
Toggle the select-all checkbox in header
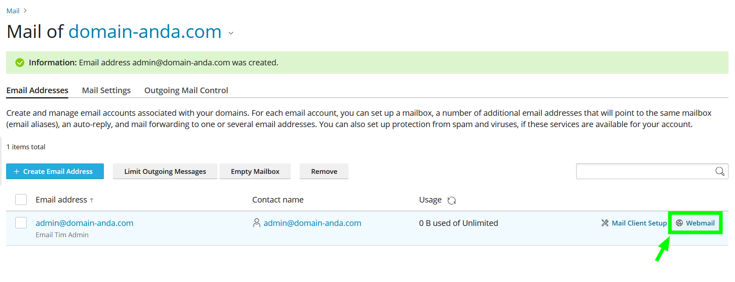point(21,200)
